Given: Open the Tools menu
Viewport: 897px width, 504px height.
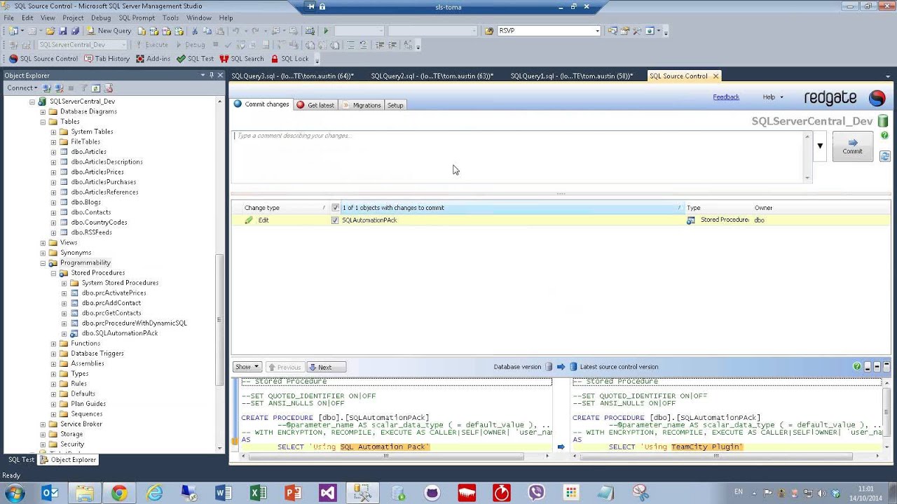Looking at the screenshot, I should pyautogui.click(x=170, y=17).
